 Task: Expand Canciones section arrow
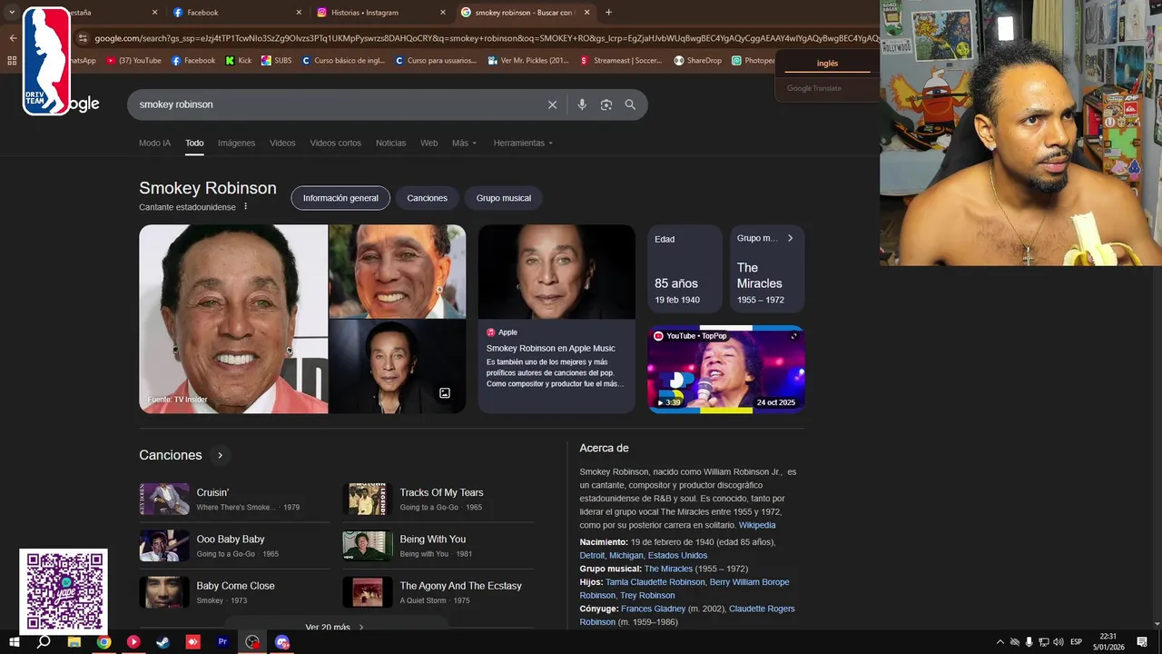[x=220, y=455]
